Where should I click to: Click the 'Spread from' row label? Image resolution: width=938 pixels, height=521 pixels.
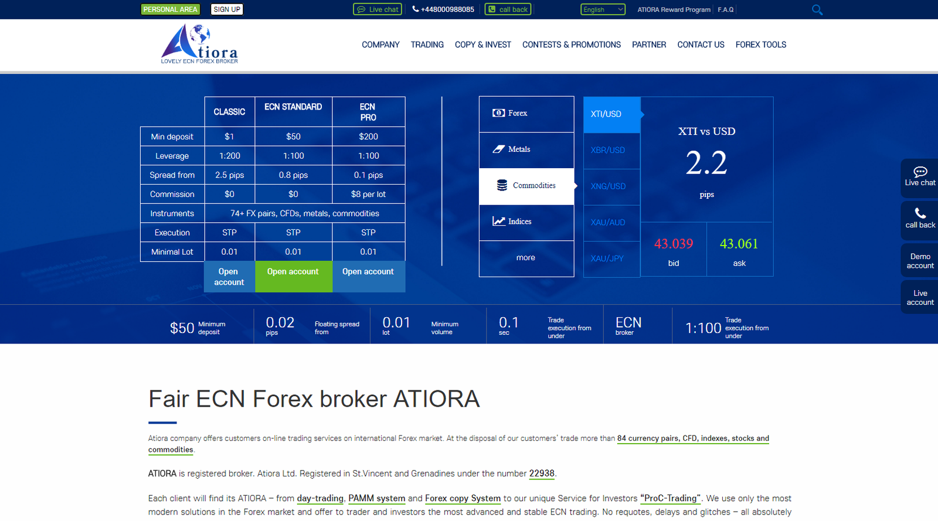pyautogui.click(x=172, y=175)
